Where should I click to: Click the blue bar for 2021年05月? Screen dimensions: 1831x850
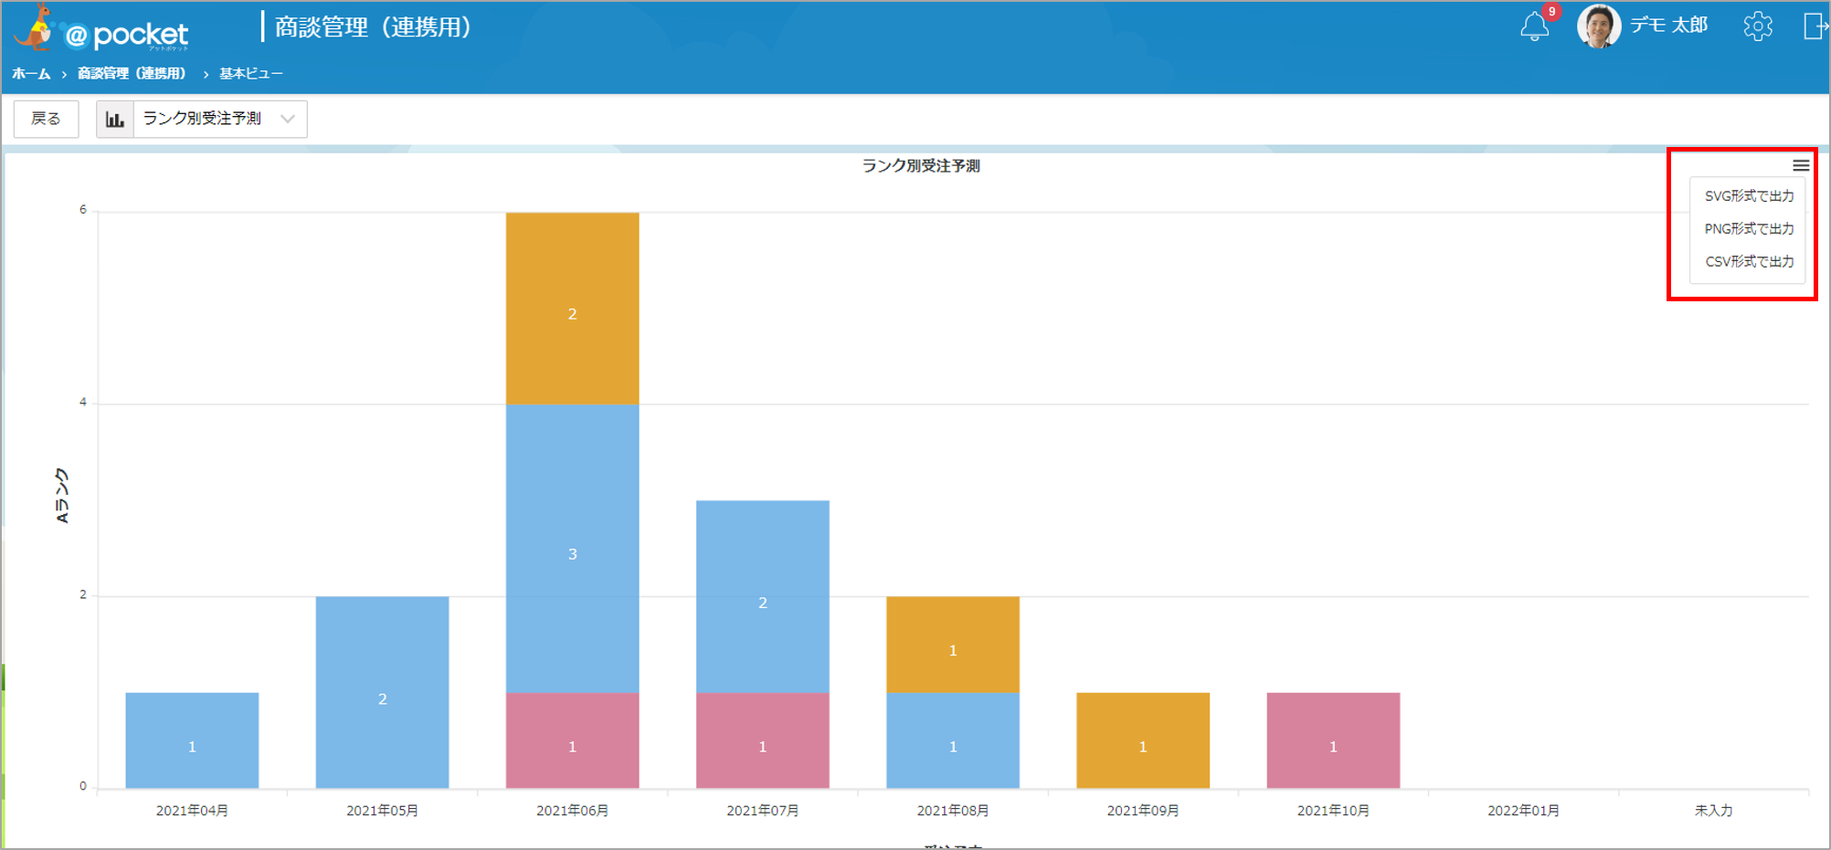coord(382,692)
